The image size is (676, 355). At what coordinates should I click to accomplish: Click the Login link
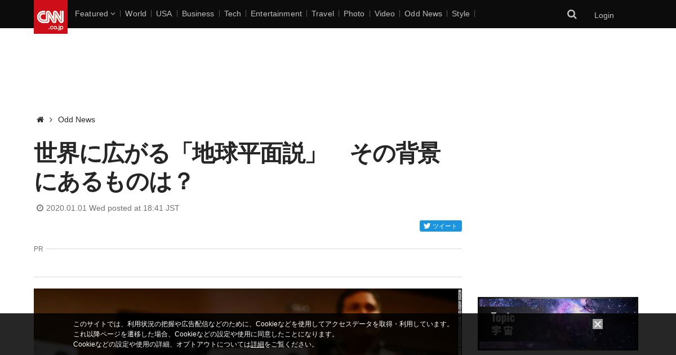point(604,15)
